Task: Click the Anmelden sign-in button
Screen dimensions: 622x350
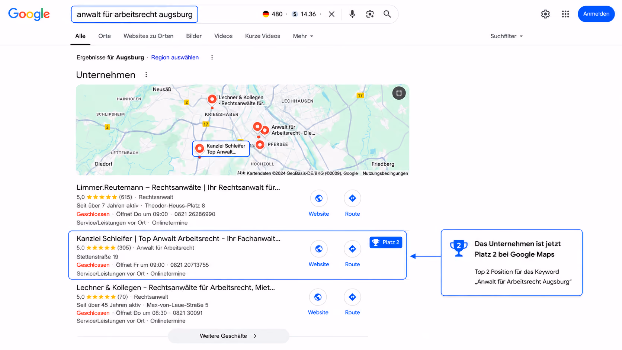Action: pos(596,14)
